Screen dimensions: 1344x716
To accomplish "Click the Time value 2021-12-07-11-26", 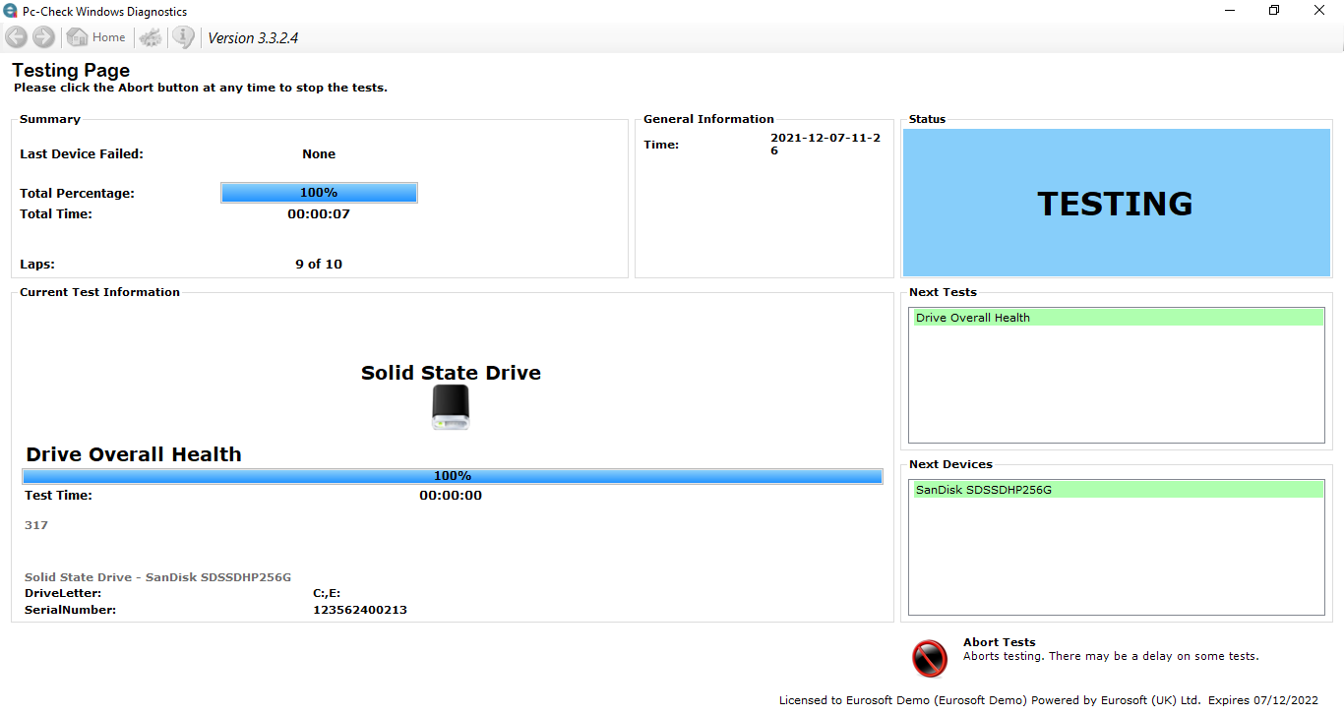I will tap(825, 145).
